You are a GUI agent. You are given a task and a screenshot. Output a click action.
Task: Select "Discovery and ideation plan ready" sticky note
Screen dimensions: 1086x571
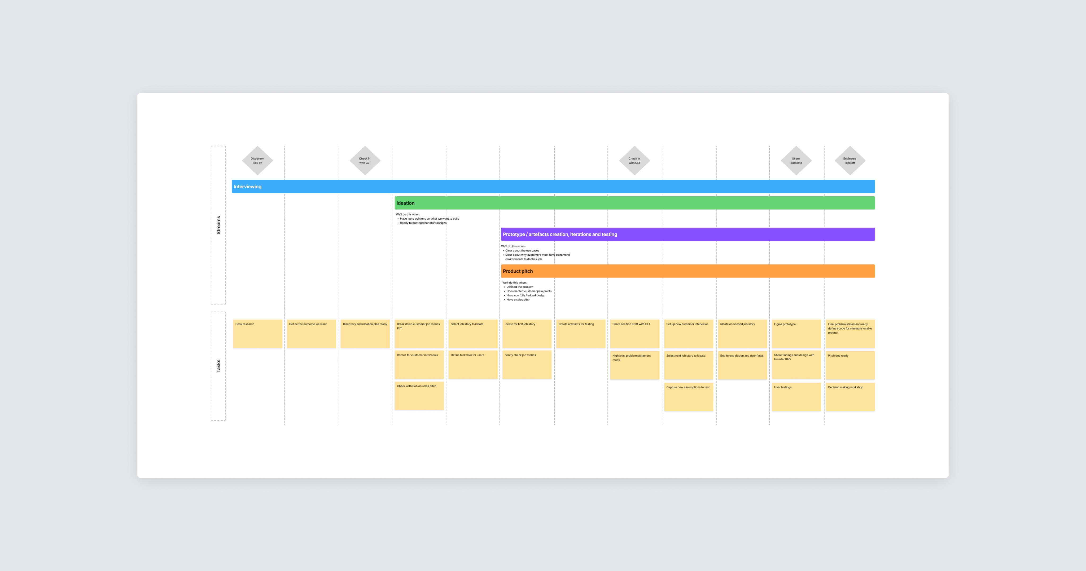[x=365, y=334]
